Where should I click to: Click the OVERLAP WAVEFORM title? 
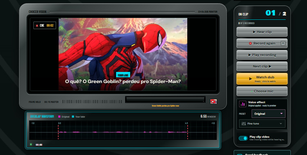point(42,117)
